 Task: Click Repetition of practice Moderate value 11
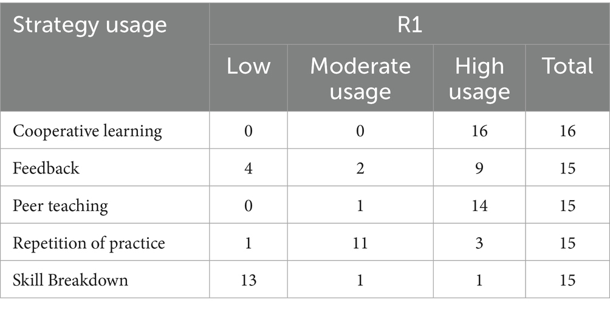360,243
